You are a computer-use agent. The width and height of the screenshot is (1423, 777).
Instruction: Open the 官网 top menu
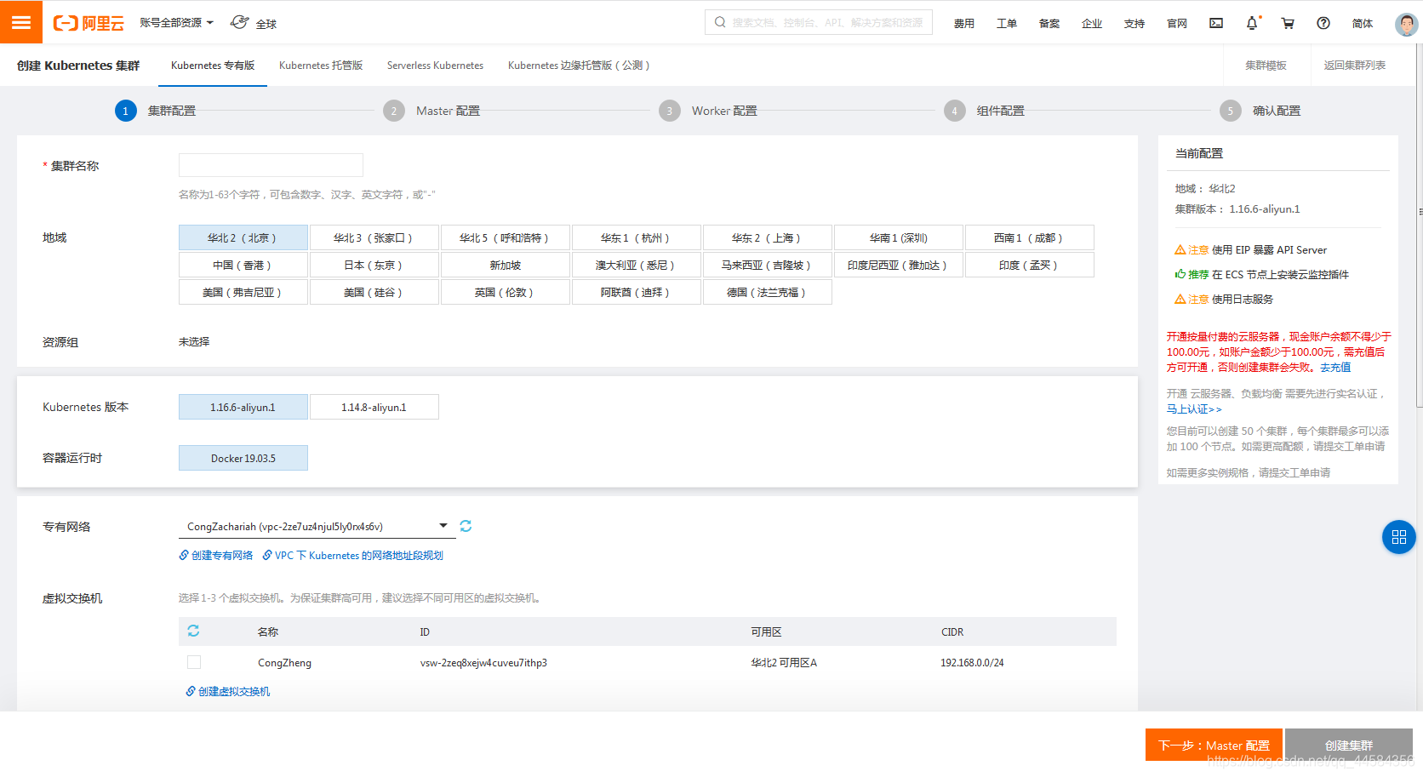(1177, 23)
